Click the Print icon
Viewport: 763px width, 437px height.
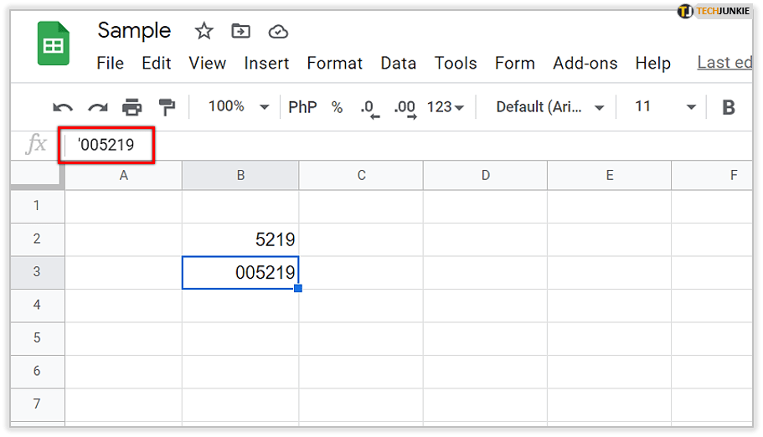click(x=132, y=107)
